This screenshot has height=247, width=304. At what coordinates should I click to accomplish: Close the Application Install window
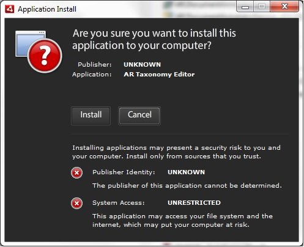click(x=284, y=7)
